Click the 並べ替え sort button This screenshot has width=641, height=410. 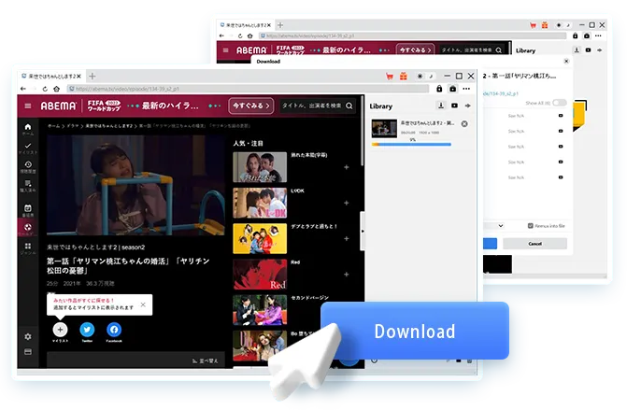[x=206, y=361]
